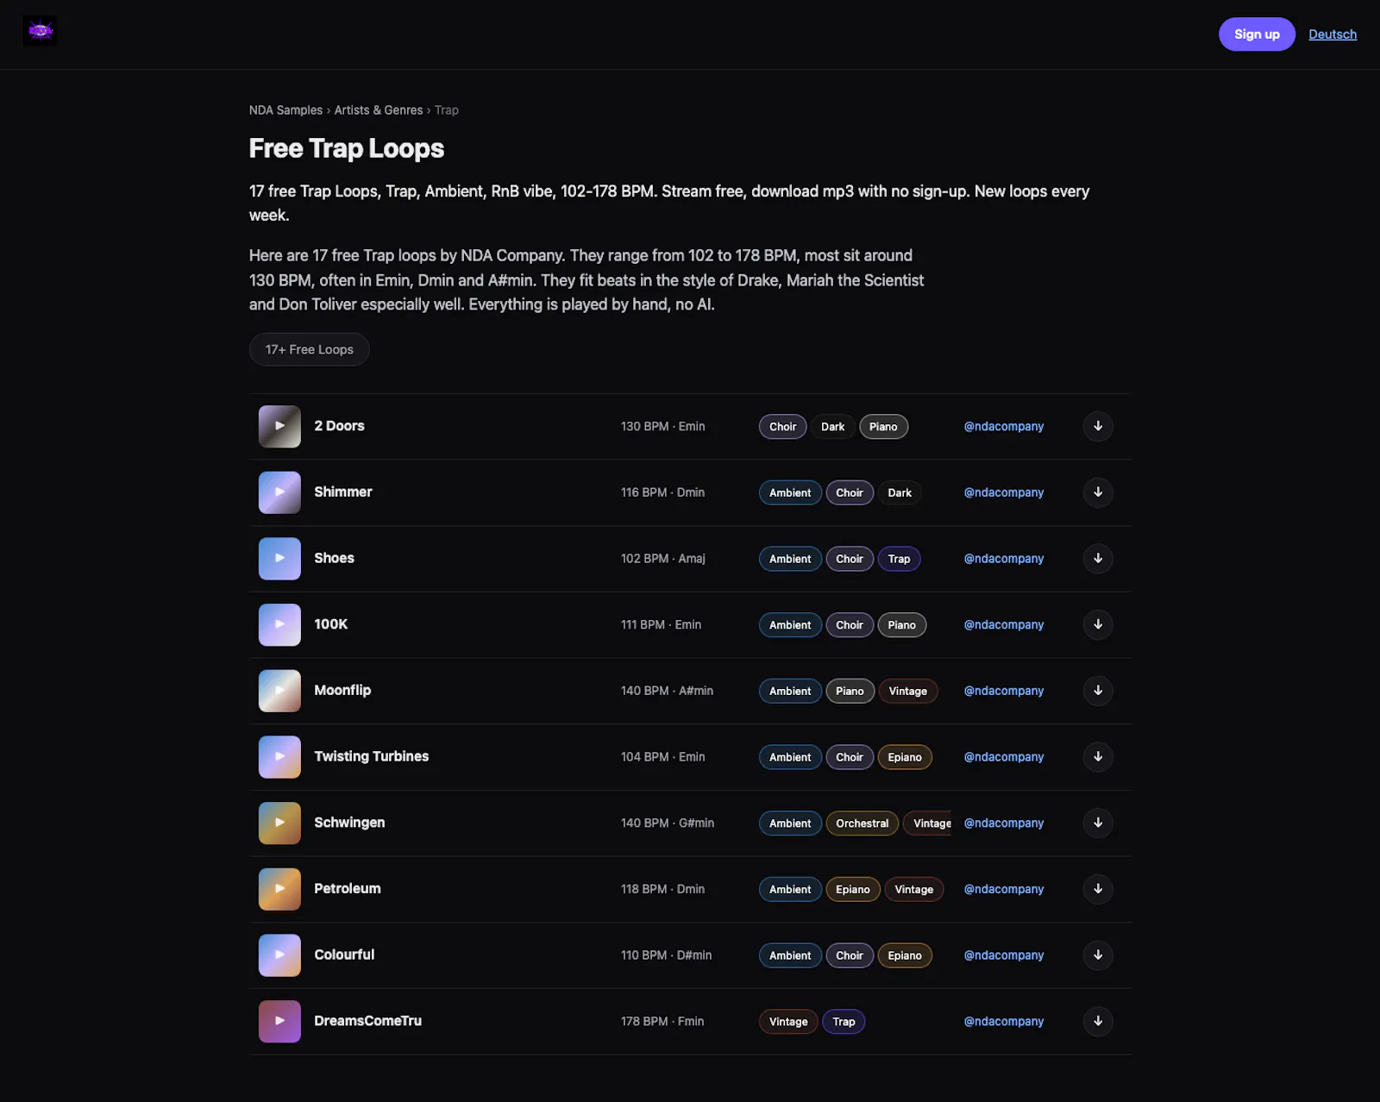Open NDA Samples breadcrumb link
1380x1102 pixels.
pyautogui.click(x=285, y=110)
